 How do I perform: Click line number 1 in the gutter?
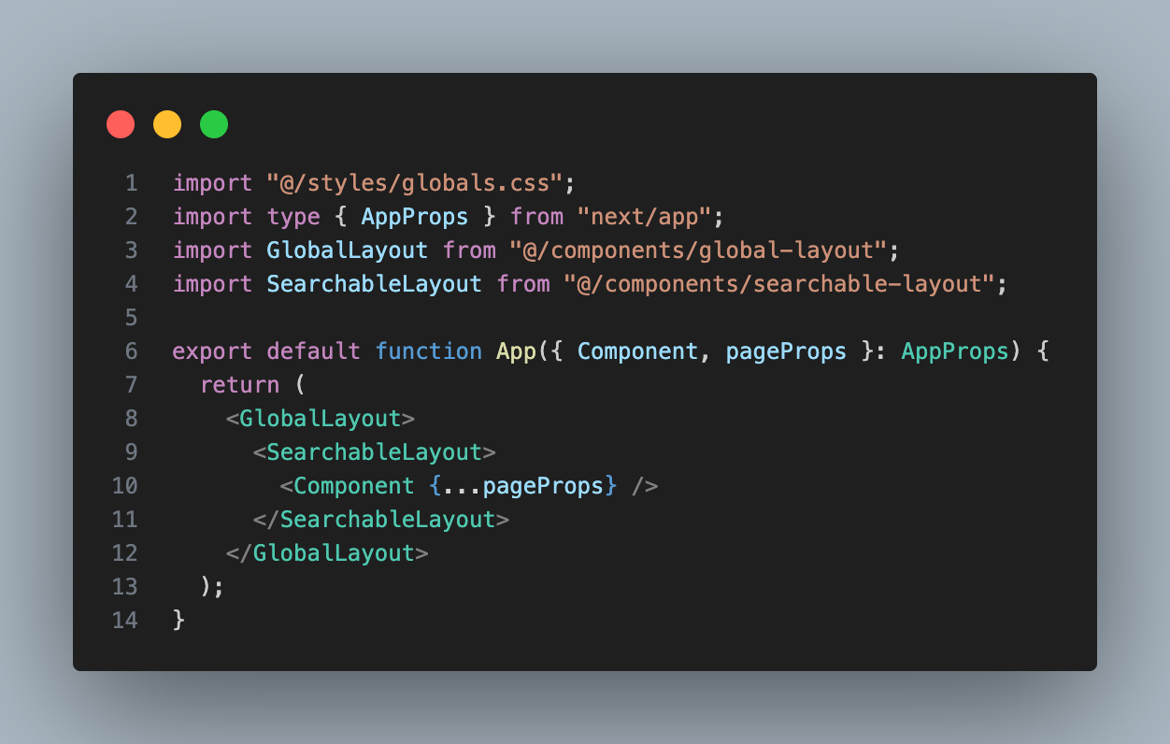click(x=131, y=182)
